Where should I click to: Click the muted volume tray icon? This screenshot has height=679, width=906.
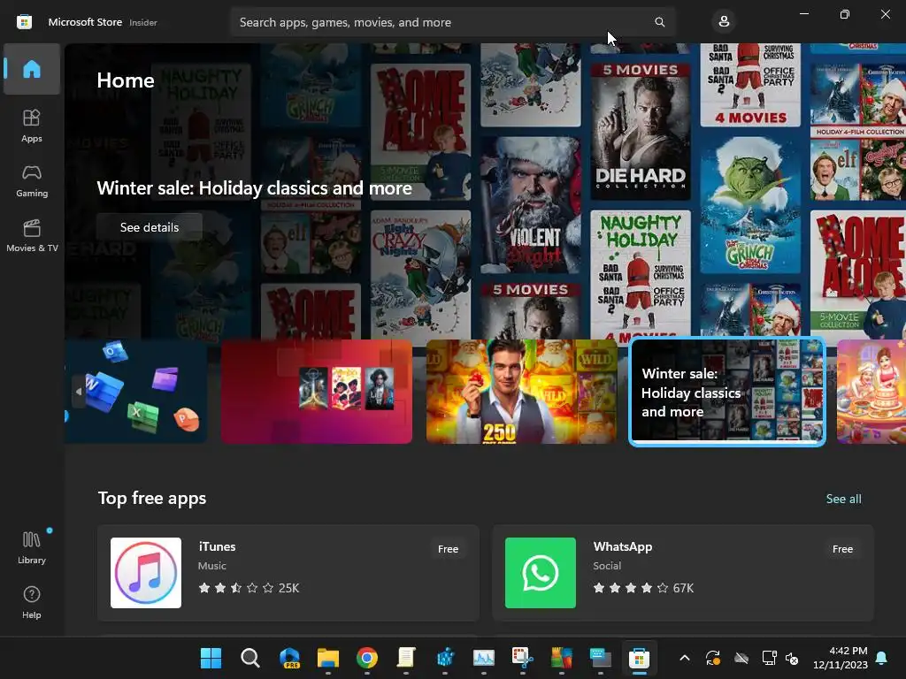click(792, 658)
